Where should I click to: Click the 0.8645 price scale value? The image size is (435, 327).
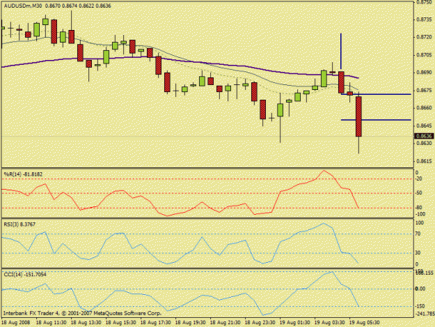point(424,126)
